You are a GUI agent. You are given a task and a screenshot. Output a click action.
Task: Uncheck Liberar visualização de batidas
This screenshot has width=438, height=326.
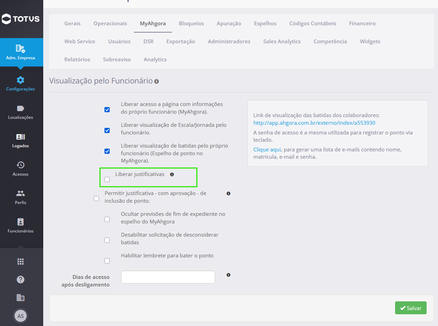(107, 151)
